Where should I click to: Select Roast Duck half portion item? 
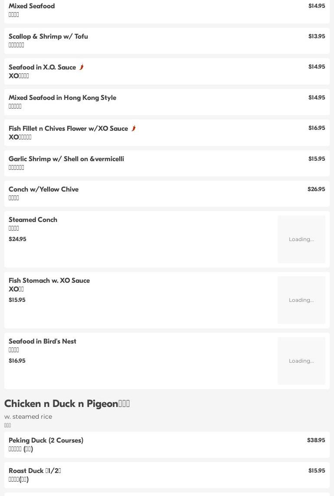click(x=35, y=471)
